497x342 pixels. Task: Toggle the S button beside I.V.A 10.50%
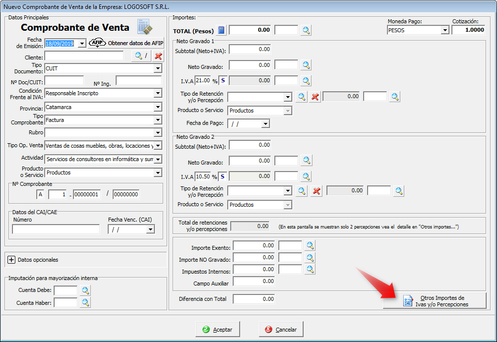tap(223, 176)
